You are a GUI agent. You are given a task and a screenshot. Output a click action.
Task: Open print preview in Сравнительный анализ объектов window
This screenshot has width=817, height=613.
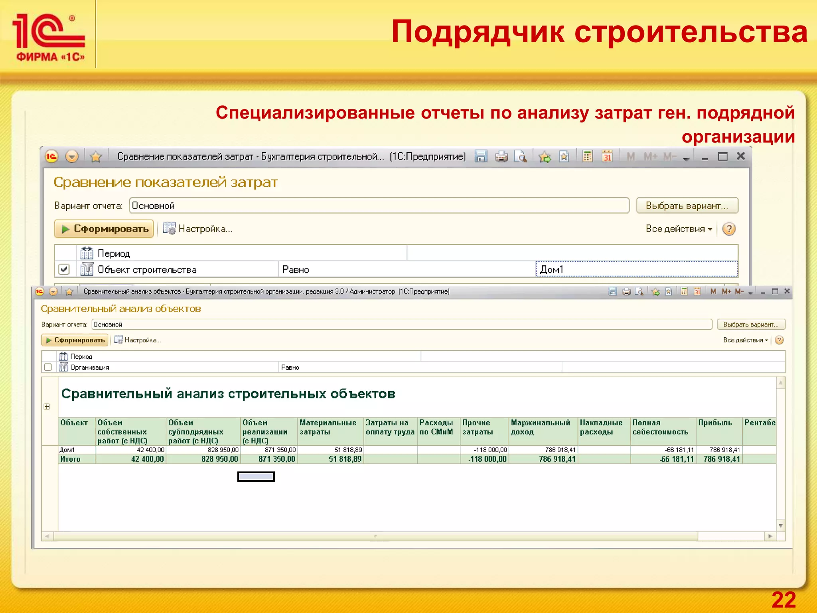[x=639, y=291]
